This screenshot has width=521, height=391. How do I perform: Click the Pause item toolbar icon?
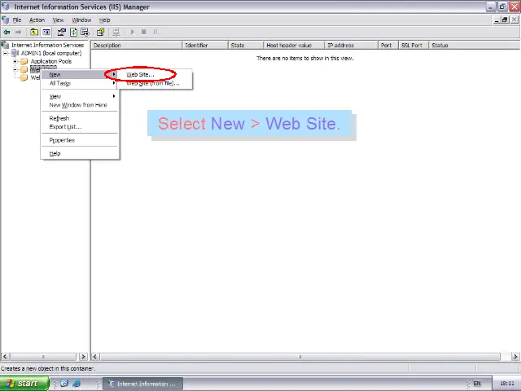coord(155,33)
